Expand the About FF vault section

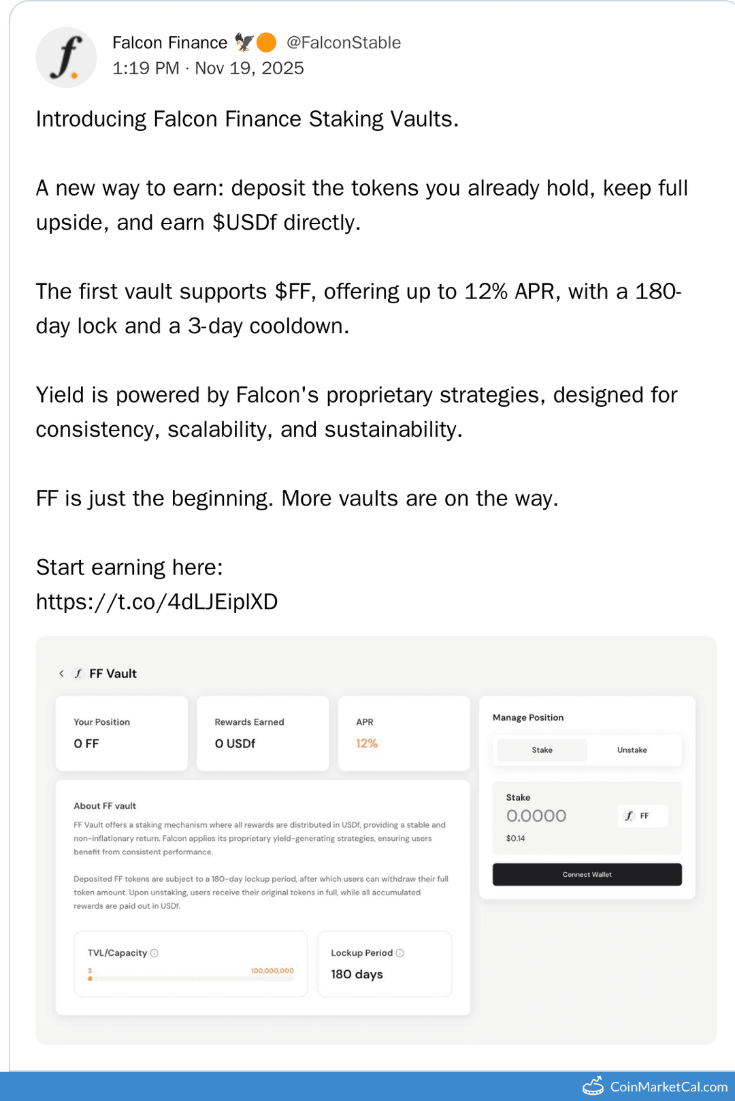click(x=103, y=805)
